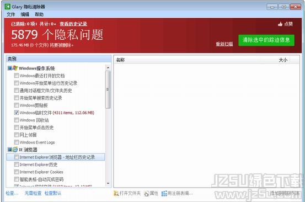
Task: Click category list scrollbar up arrow
Action: click(x=108, y=67)
